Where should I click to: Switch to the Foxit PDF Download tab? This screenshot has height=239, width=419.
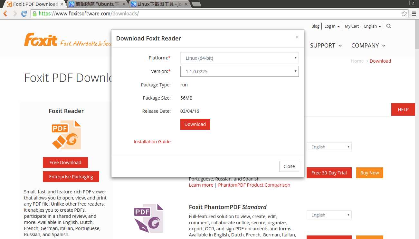coord(34,4)
